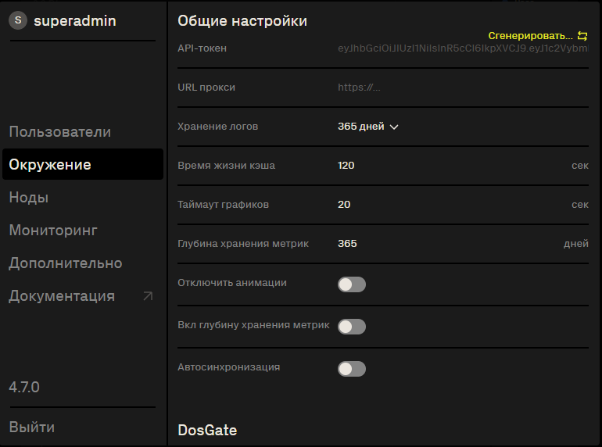
Task: Enable Вкл глубину хранения метрик switch
Action: point(352,327)
